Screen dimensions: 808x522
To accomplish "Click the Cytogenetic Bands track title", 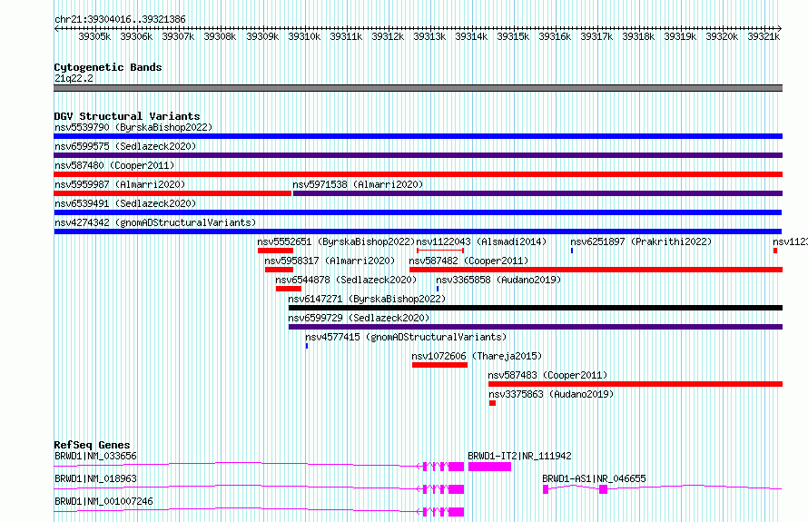I will point(108,67).
